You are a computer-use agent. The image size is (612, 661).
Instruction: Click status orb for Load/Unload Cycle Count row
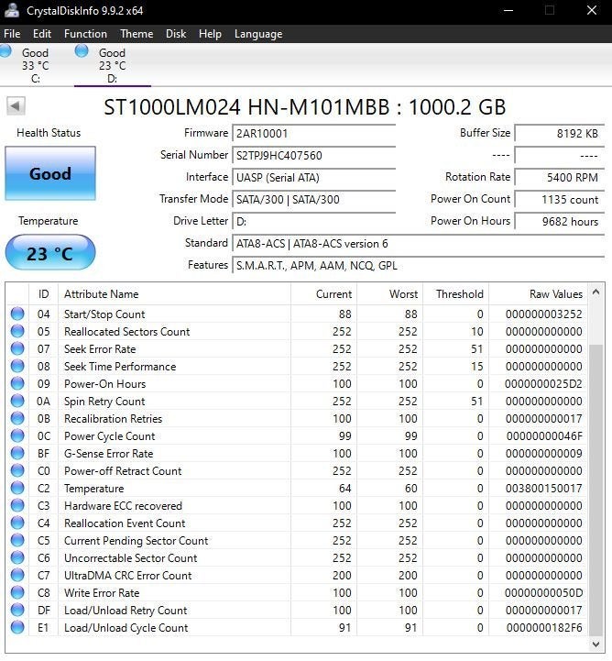tap(17, 628)
